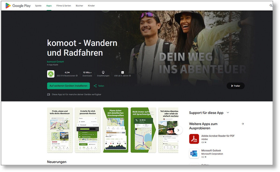Click the Empfehlungen badge icon
The height and width of the screenshot is (172, 280).
point(103,72)
